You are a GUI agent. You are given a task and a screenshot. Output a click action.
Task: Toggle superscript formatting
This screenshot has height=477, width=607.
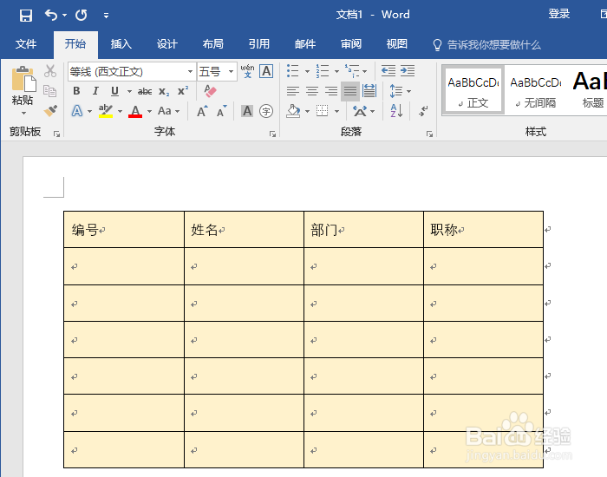point(183,91)
